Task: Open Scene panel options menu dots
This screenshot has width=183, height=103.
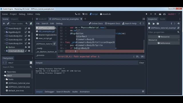Action: [x=32, y=19]
